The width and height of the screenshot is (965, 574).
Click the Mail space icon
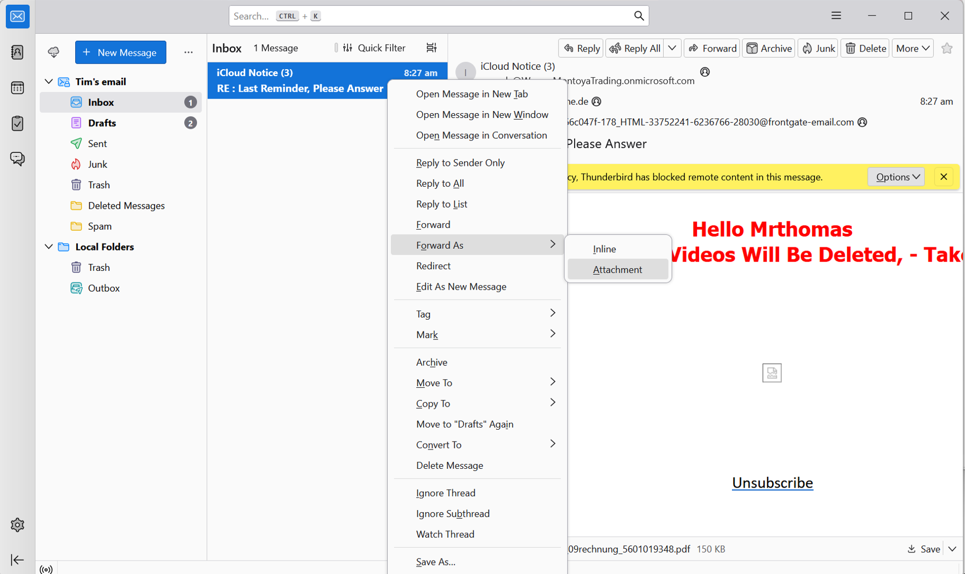(x=17, y=16)
